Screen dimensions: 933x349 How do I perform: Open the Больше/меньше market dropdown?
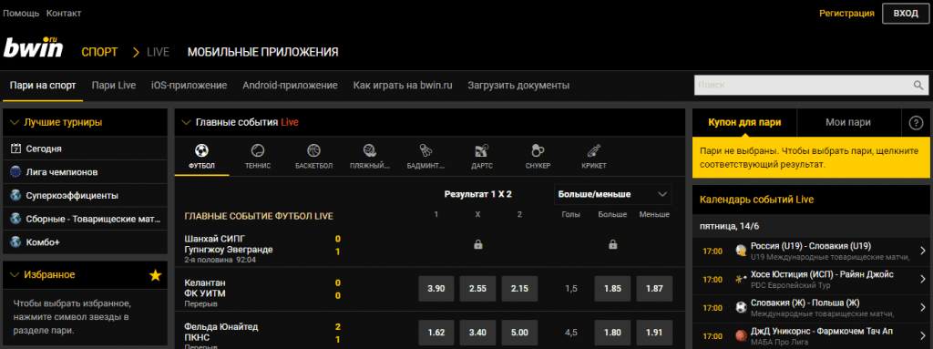click(612, 194)
